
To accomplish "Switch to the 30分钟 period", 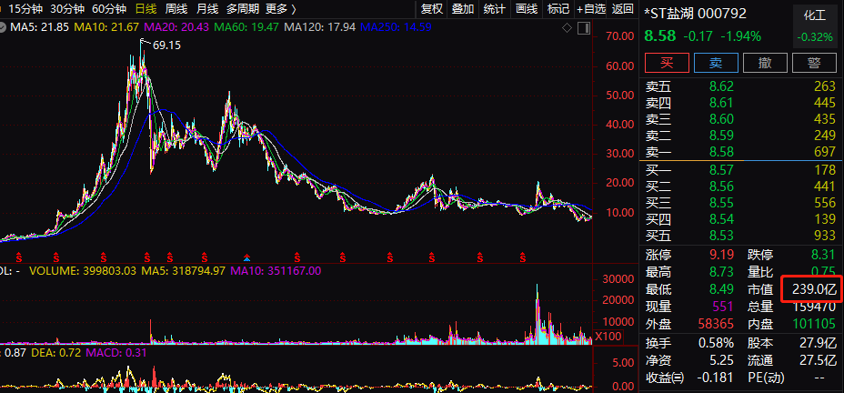I will (67, 8).
